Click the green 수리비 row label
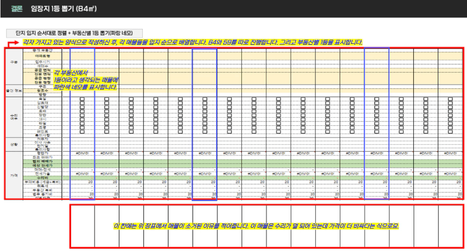The height and width of the screenshot is (251, 467). click(x=42, y=178)
